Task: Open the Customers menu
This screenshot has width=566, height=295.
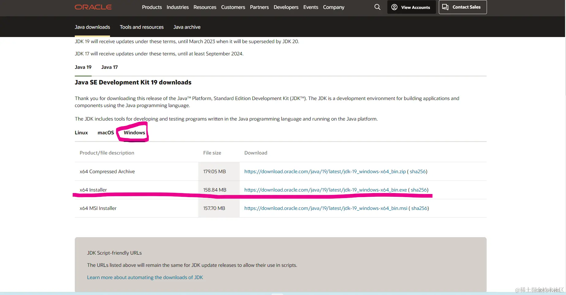Action: (233, 7)
